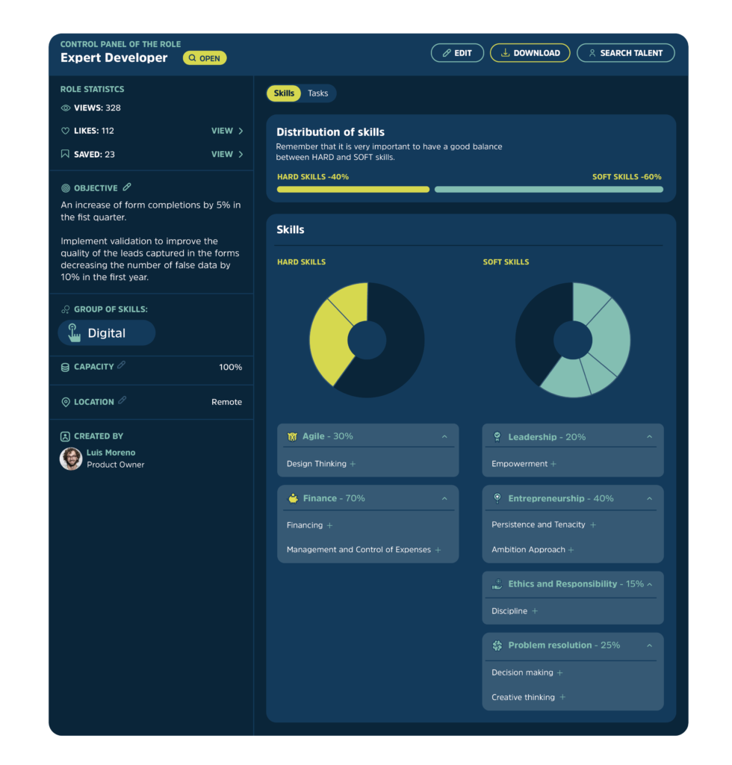Click the plus beside Empowerment
This screenshot has width=732, height=765.
tap(553, 464)
